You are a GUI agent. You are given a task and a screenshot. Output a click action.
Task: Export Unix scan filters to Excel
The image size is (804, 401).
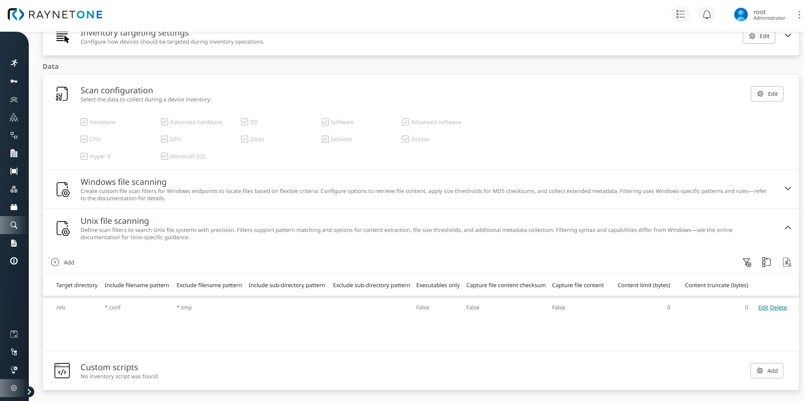coord(787,262)
